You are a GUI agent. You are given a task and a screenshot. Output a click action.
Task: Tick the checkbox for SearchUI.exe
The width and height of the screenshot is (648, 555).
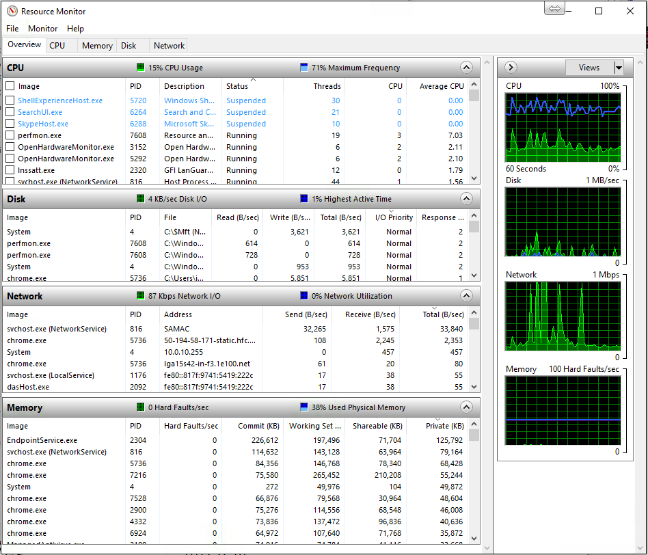point(10,112)
